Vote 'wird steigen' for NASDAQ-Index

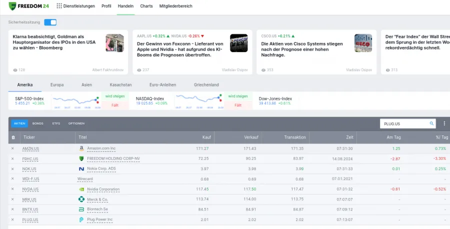click(x=238, y=96)
